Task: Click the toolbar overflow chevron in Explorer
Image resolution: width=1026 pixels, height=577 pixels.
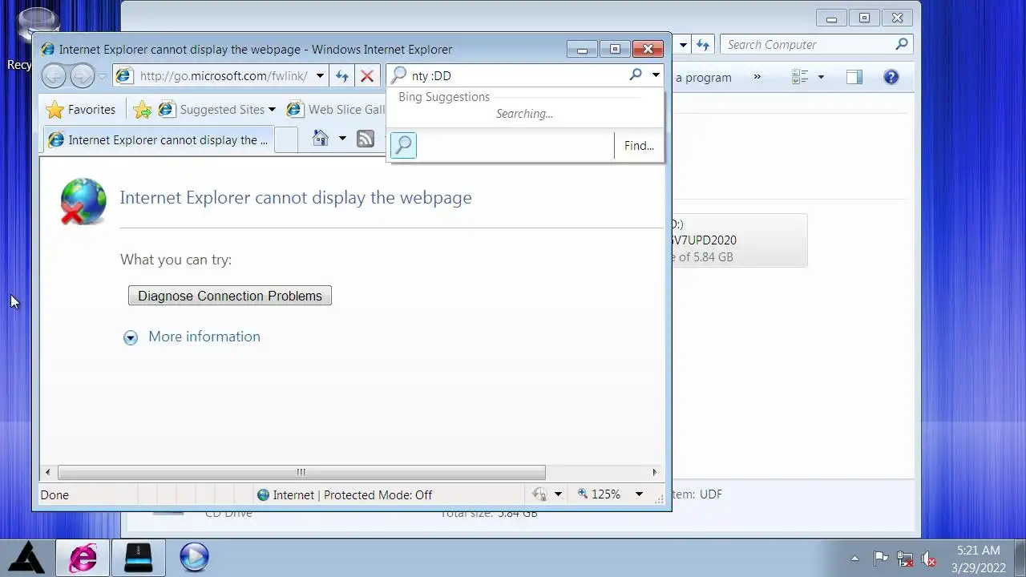Action: coord(757,77)
